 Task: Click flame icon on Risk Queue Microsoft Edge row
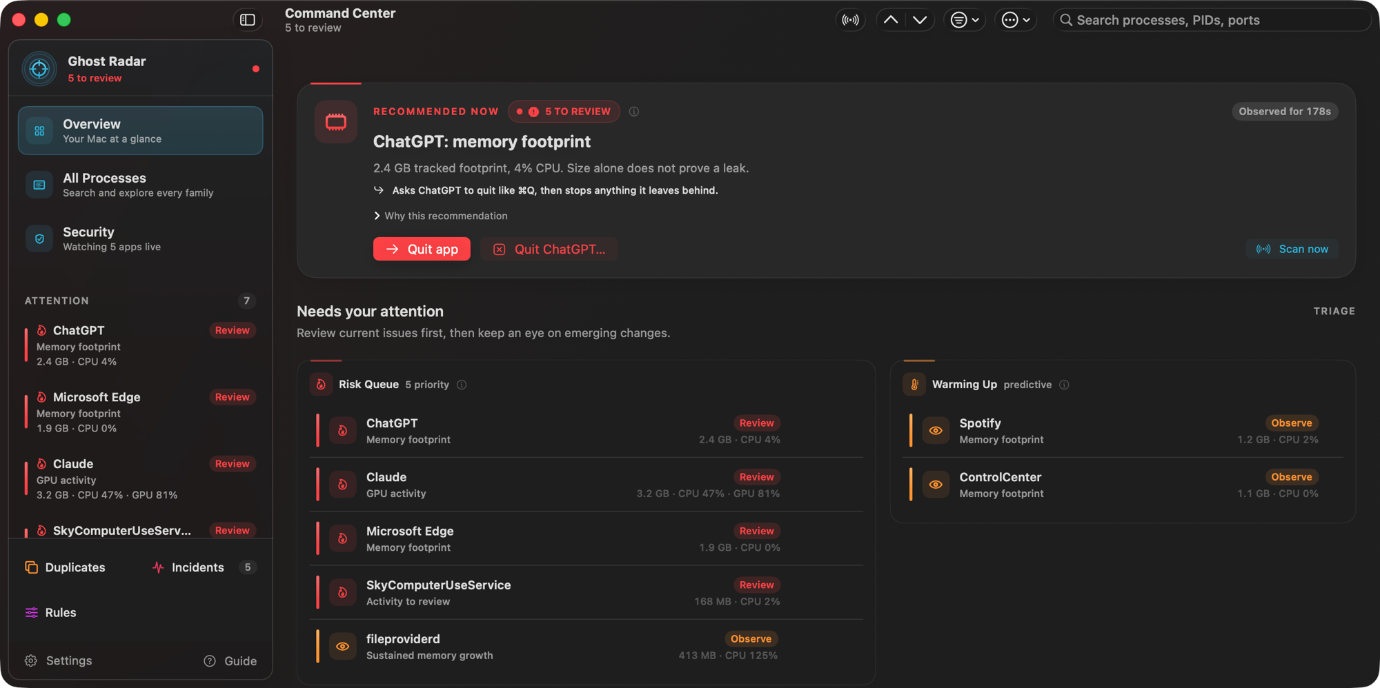click(x=342, y=538)
